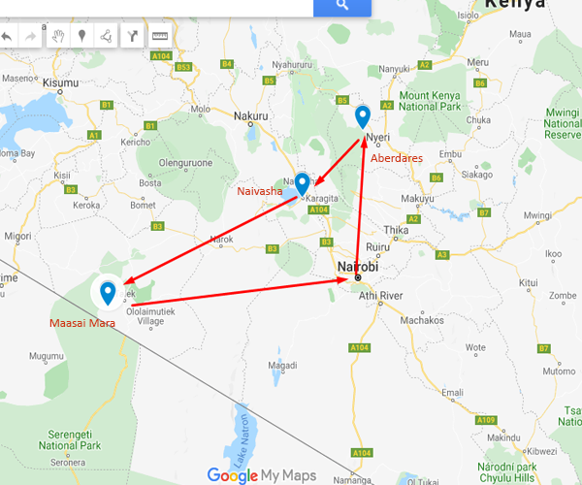Click the red Aberdares text label

click(x=397, y=158)
